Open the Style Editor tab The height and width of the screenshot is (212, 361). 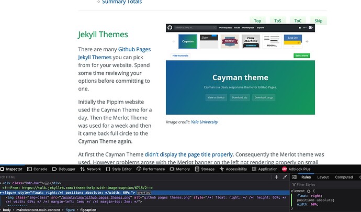119,169
